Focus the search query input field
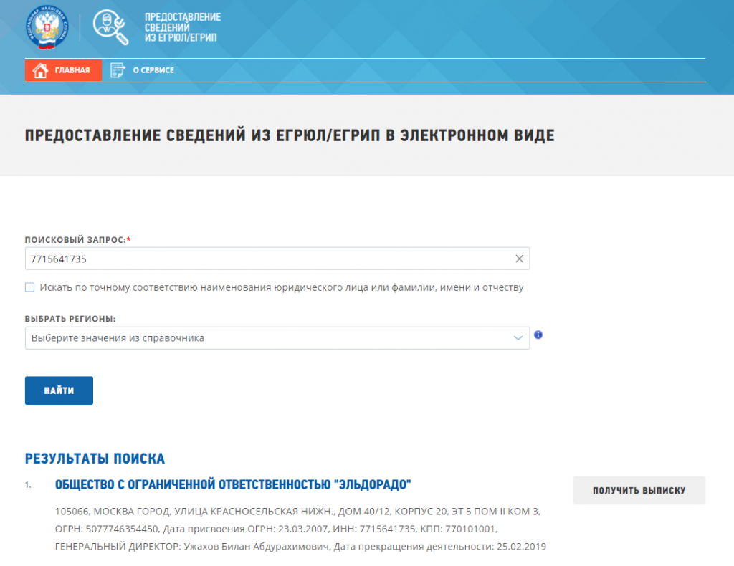734x566 pixels. (x=277, y=259)
